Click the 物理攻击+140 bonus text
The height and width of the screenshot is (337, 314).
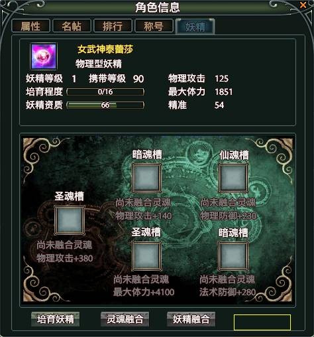(x=144, y=216)
